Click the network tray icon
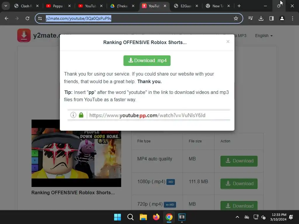299x224 pixels. [x=256, y=217]
